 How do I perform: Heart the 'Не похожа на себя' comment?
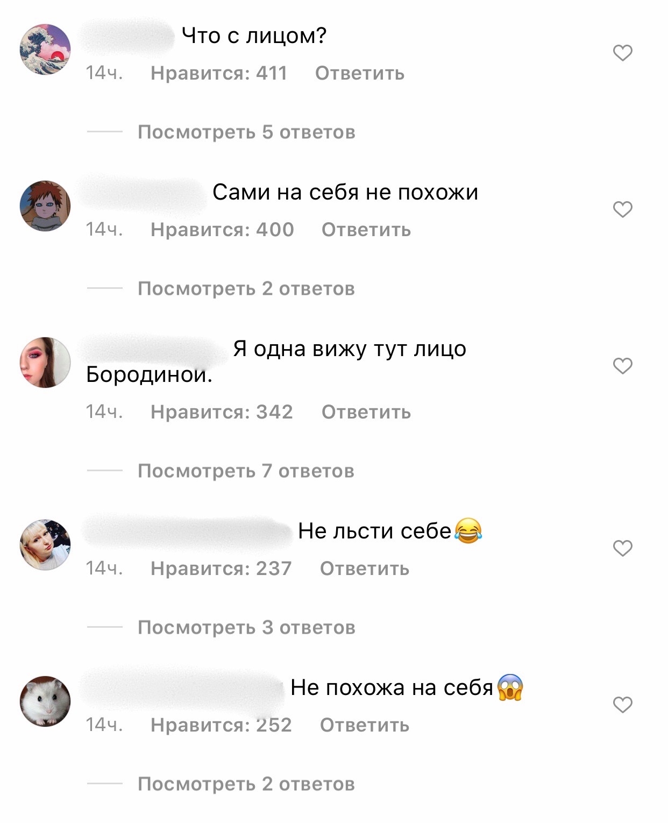point(622,705)
